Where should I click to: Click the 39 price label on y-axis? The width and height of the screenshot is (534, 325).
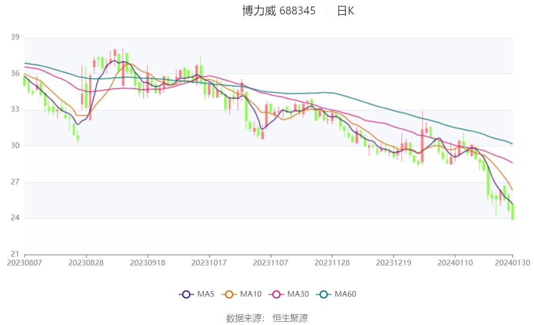(x=15, y=37)
